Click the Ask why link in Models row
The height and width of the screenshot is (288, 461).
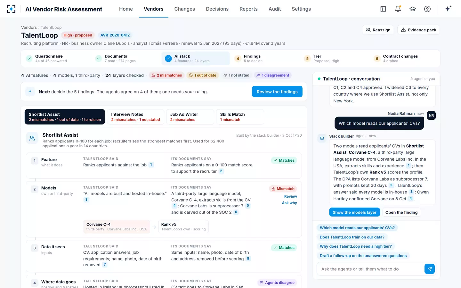tap(289, 203)
